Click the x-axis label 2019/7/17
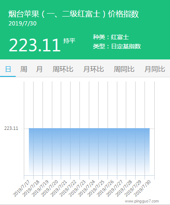The image size is (170, 205). click(x=22, y=188)
